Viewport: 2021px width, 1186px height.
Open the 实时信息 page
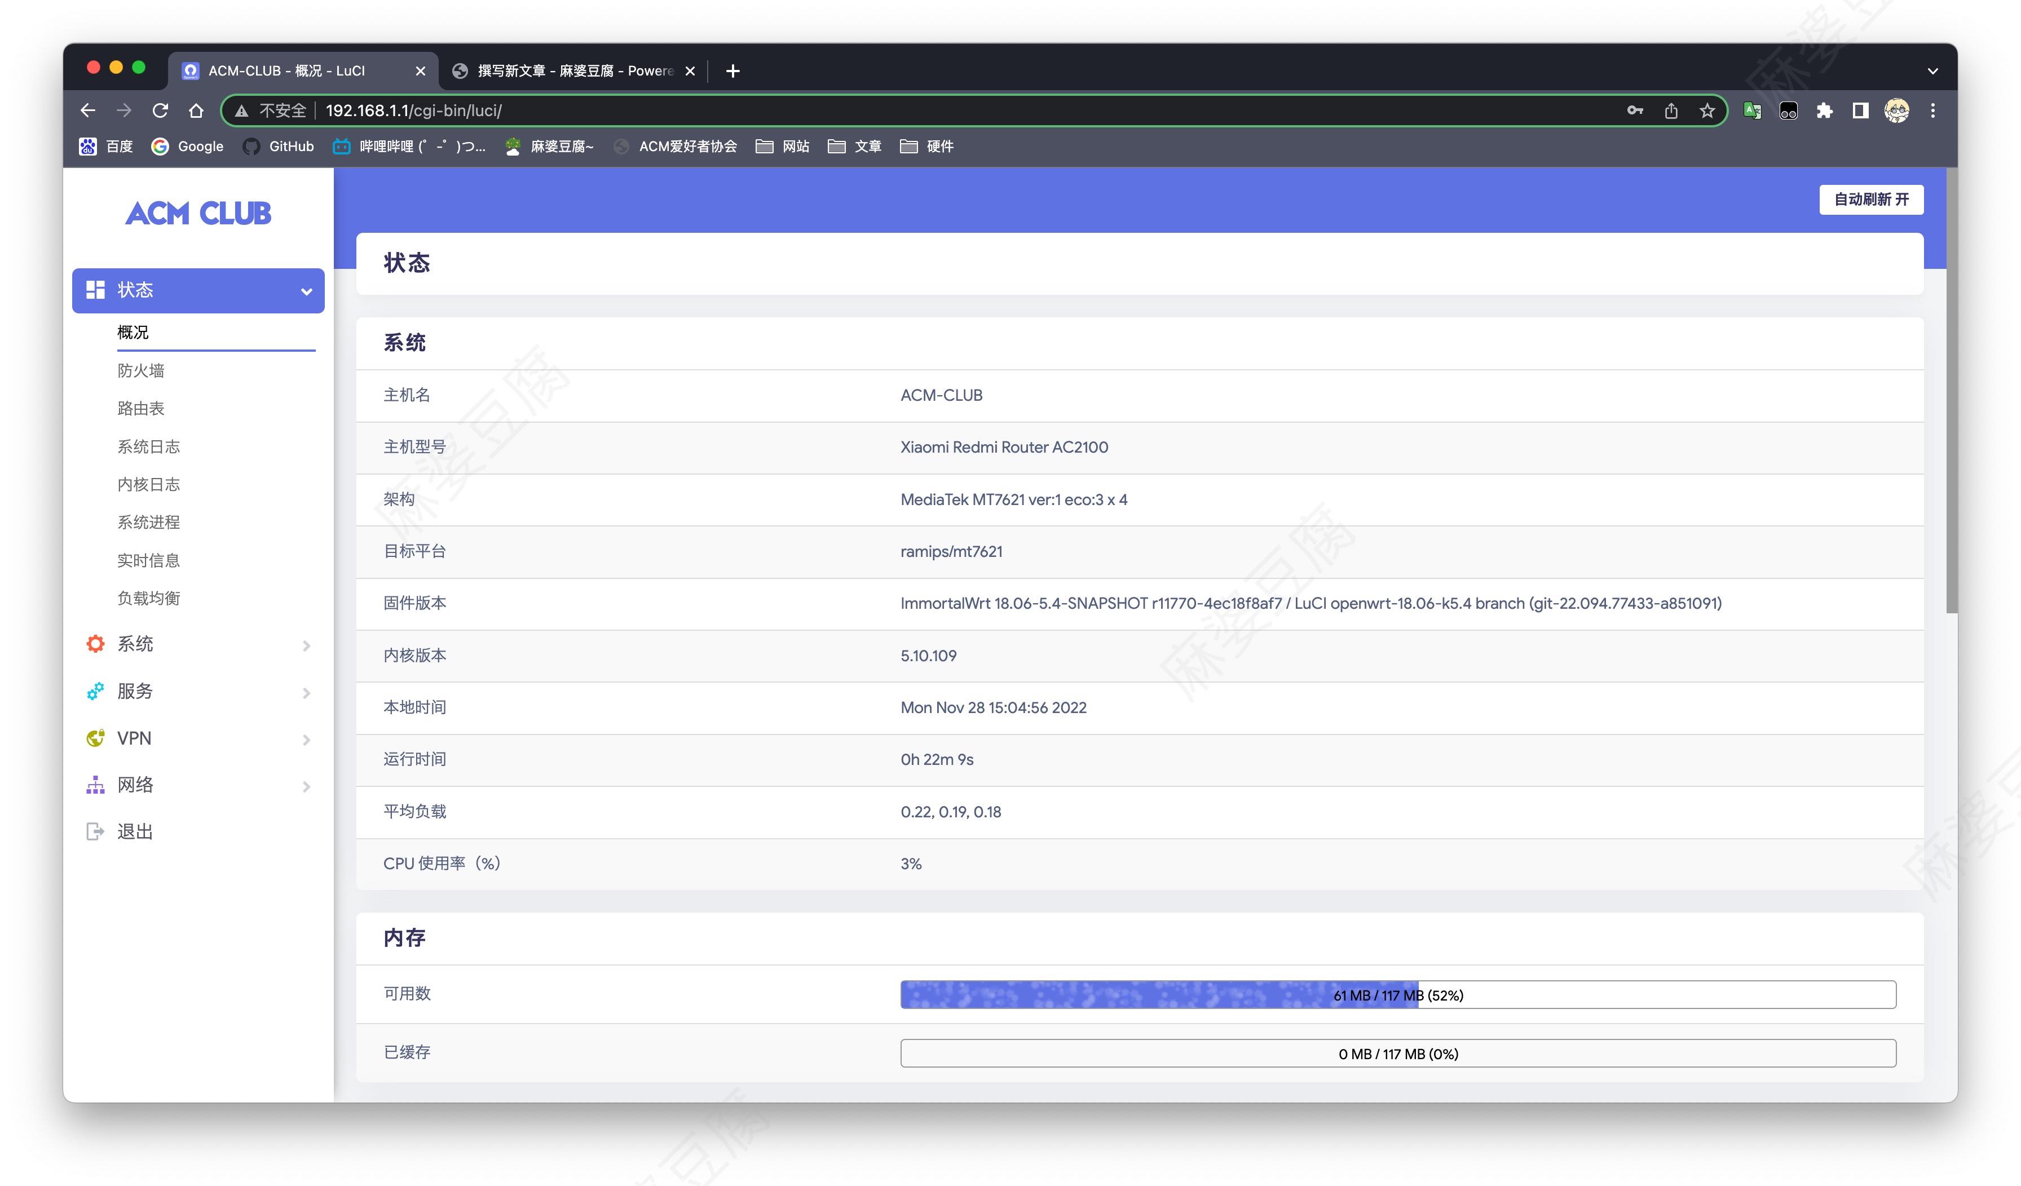click(x=148, y=560)
